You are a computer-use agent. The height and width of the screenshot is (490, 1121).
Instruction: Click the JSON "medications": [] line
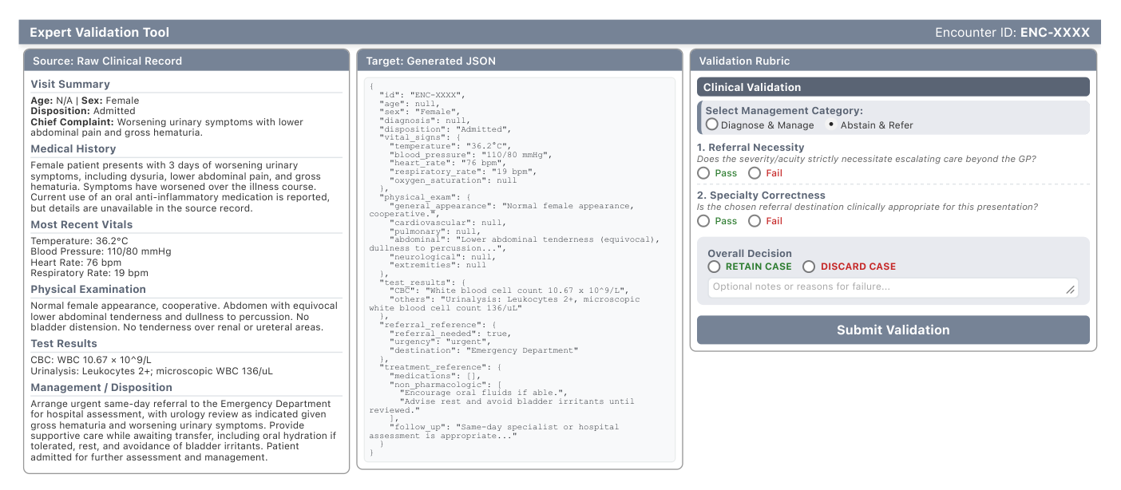pyautogui.click(x=436, y=375)
